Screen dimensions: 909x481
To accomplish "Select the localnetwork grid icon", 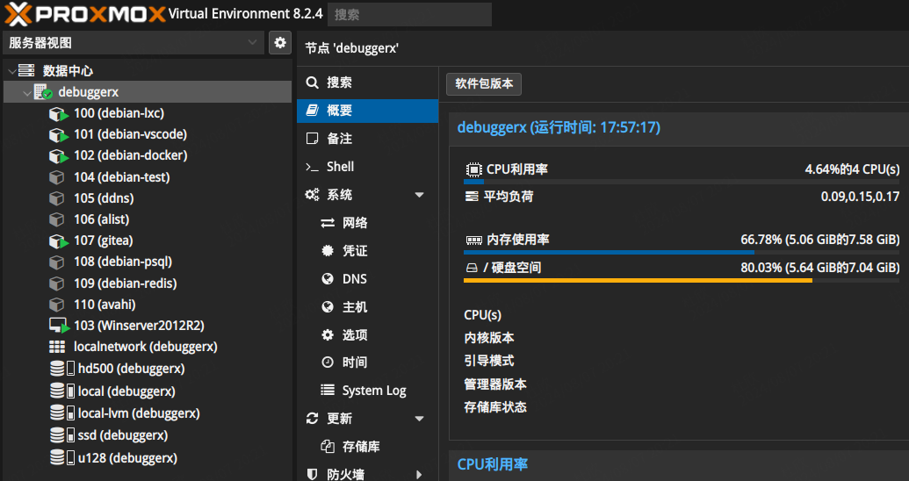I will [57, 347].
